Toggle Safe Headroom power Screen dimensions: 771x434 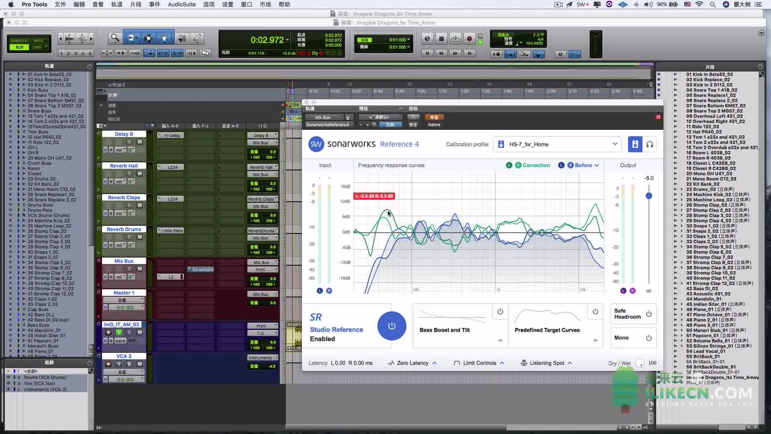pyautogui.click(x=649, y=314)
